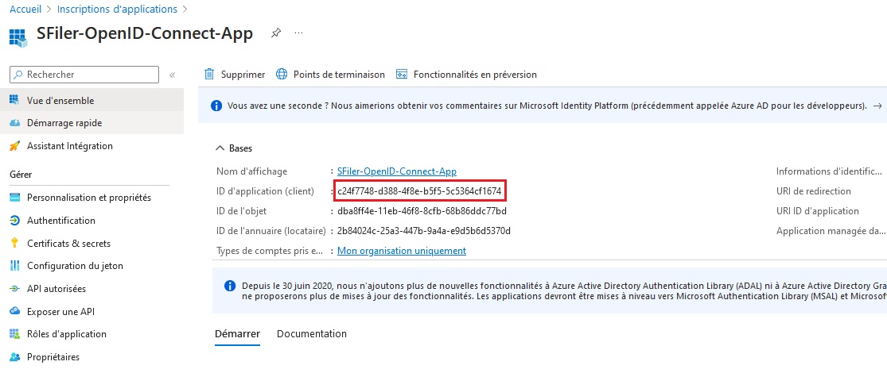The image size is (887, 373).
Task: Click the Rechercher search field
Action: point(84,75)
